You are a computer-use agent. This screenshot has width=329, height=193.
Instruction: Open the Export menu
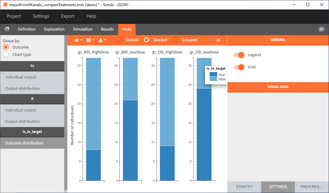(x=68, y=16)
